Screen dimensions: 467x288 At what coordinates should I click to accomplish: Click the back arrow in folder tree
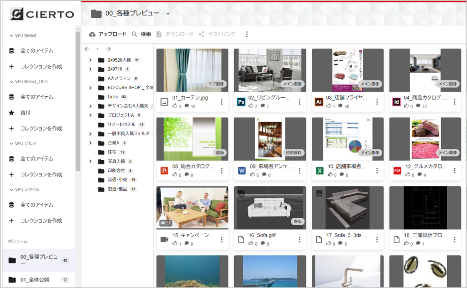[x=87, y=49]
